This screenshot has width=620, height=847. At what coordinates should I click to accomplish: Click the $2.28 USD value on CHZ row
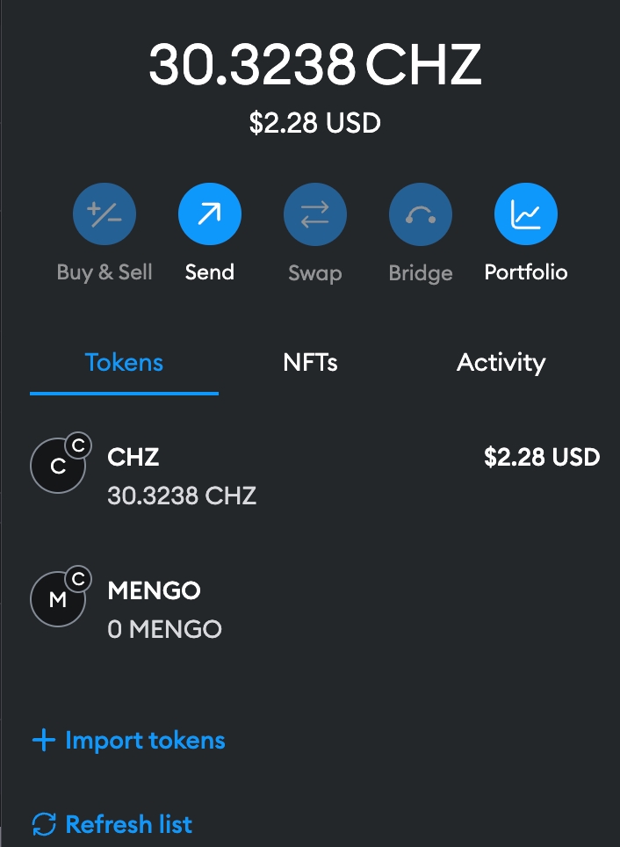[541, 457]
